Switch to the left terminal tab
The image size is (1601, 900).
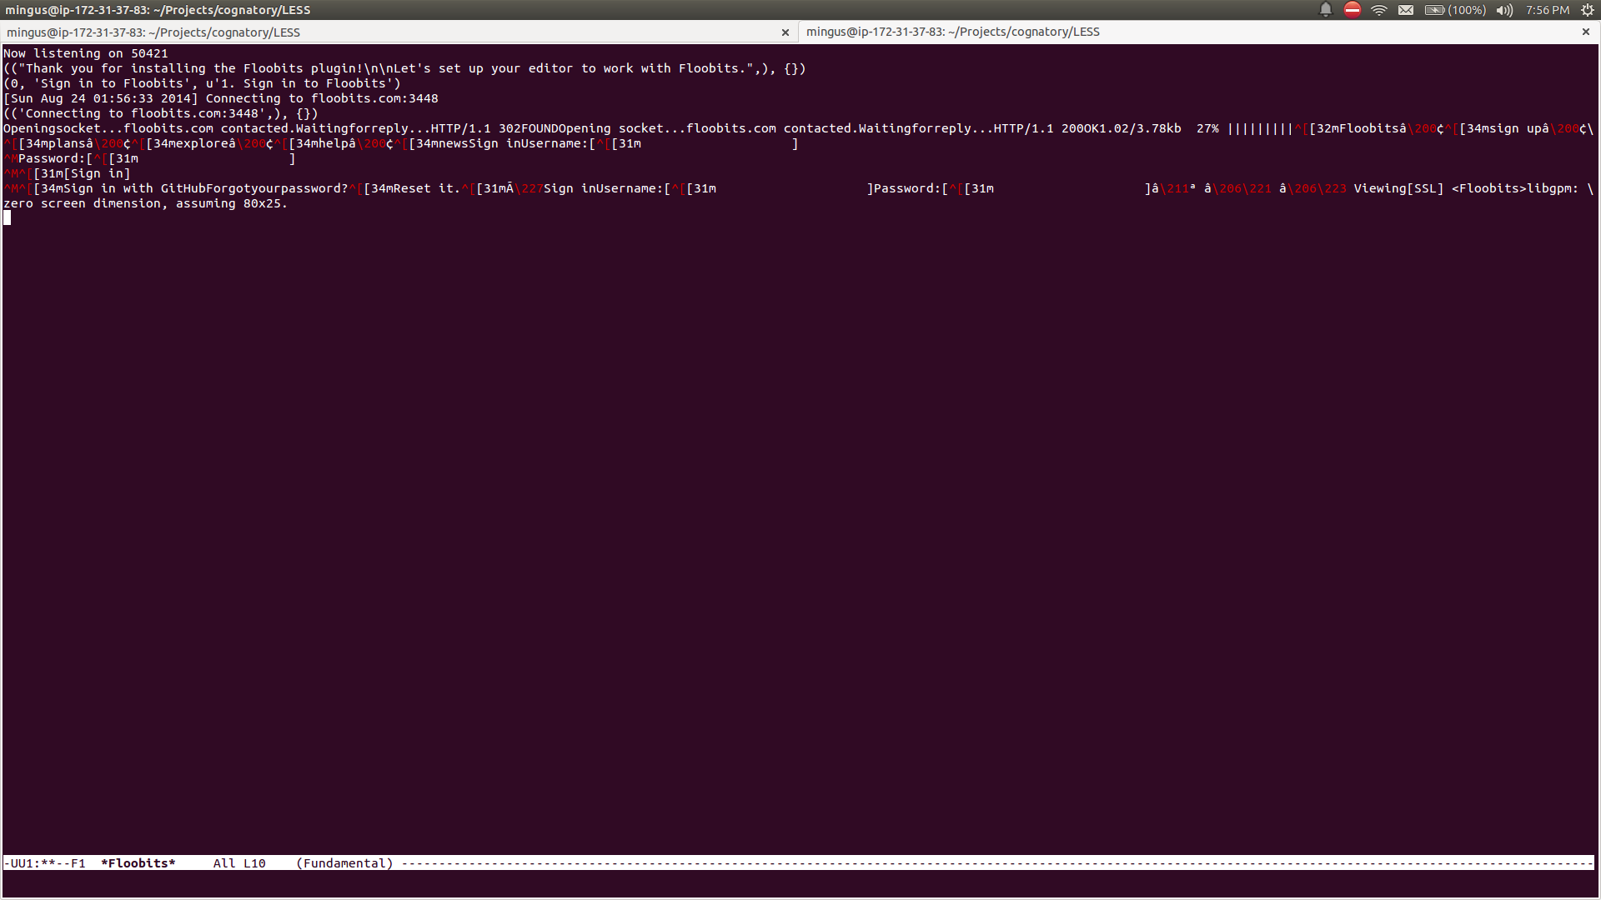(x=399, y=32)
